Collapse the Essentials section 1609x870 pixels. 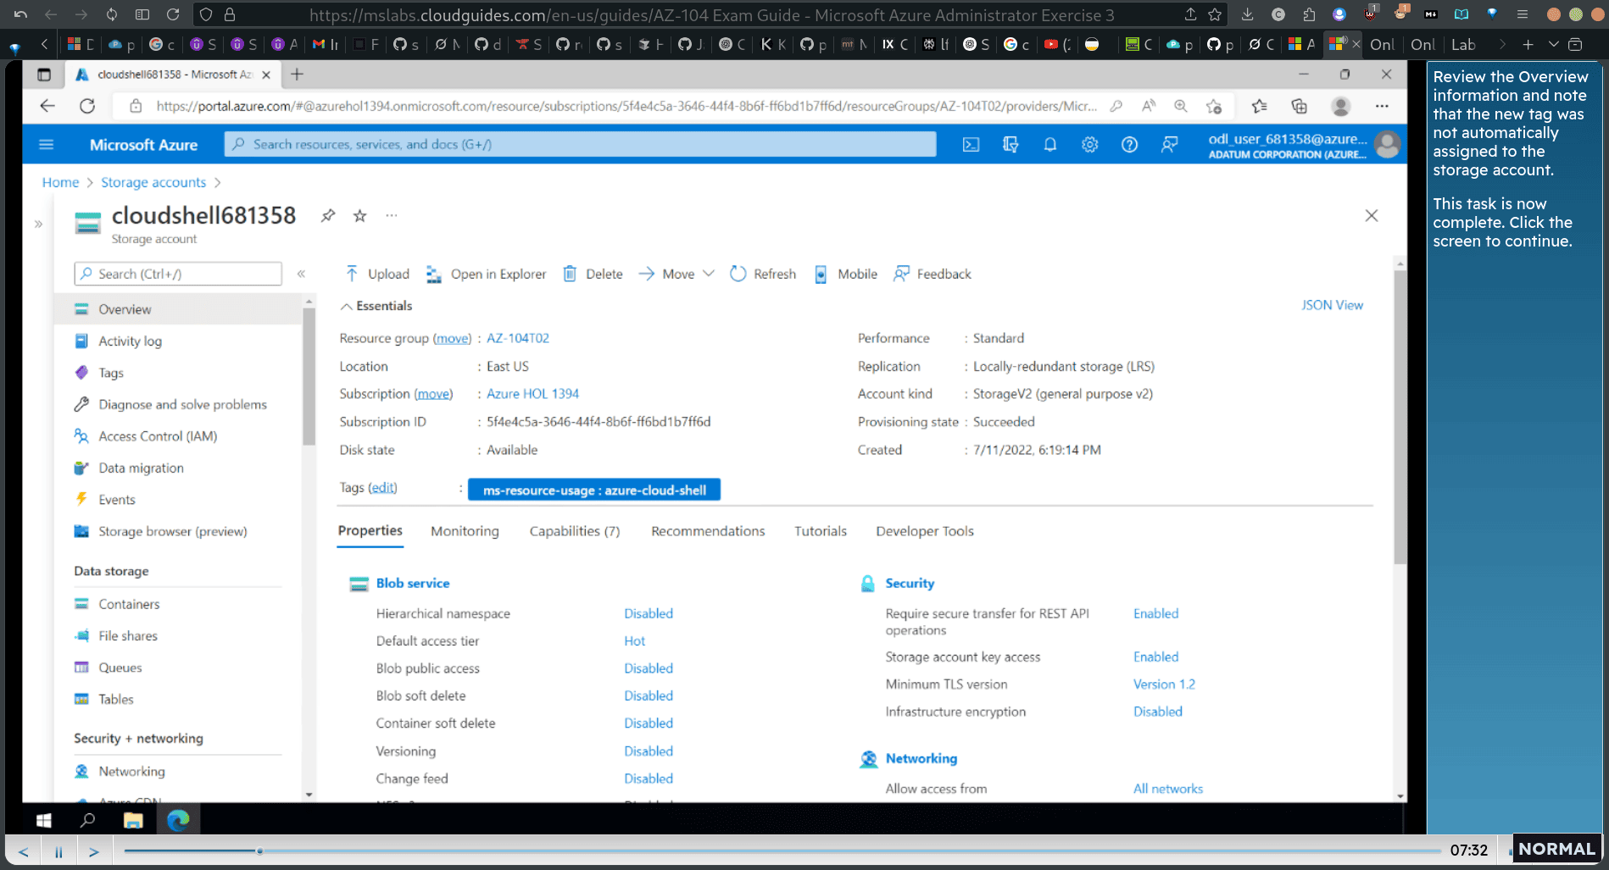376,306
